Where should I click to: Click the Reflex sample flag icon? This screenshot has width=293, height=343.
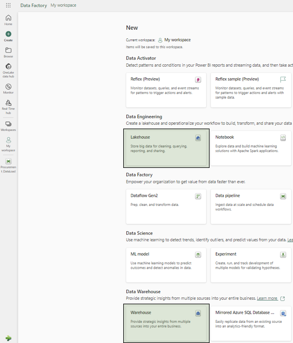283,80
